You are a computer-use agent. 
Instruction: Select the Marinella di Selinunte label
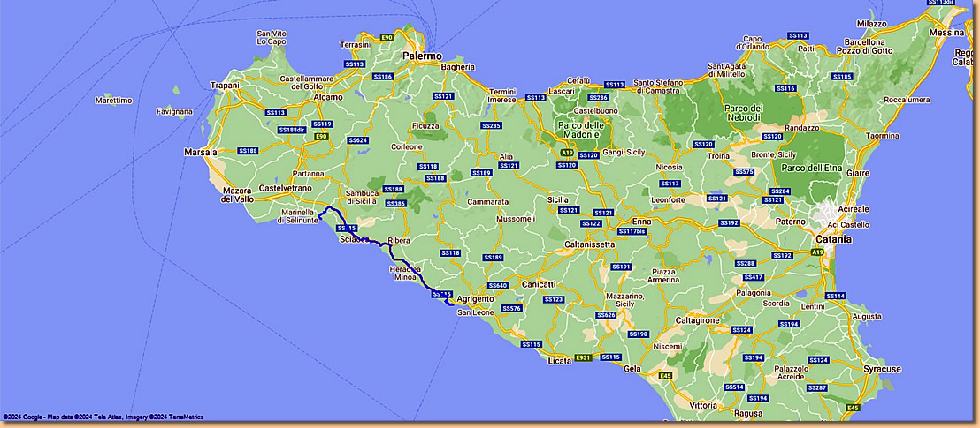pyautogui.click(x=298, y=216)
